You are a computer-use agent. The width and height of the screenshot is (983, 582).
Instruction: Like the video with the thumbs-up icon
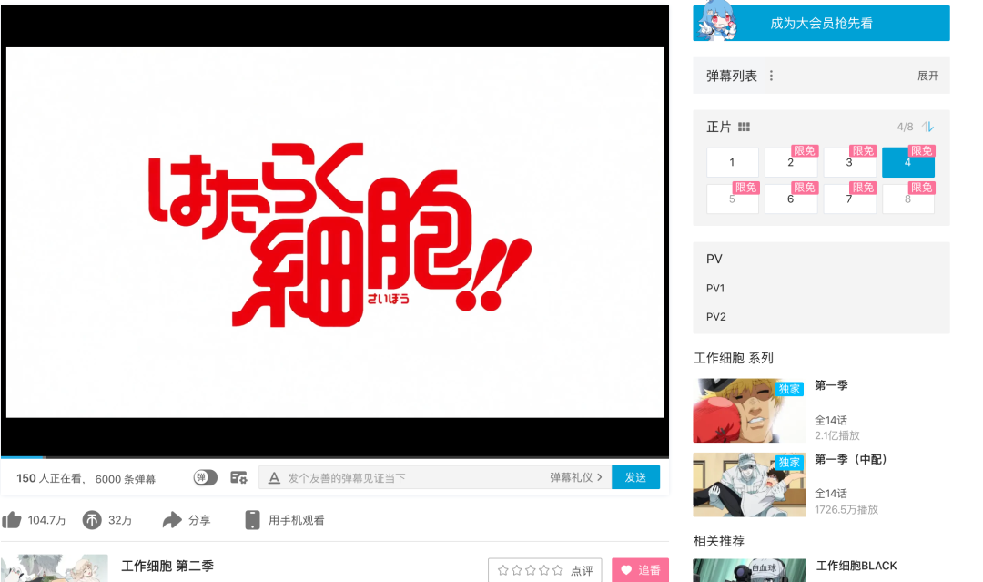coord(16,520)
